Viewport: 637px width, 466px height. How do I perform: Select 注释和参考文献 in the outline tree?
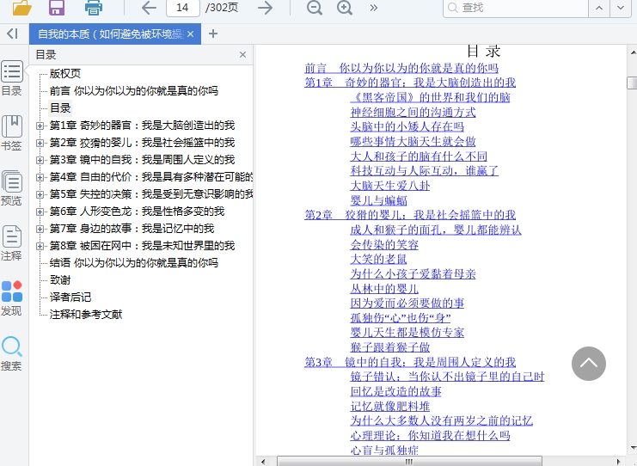(x=86, y=315)
